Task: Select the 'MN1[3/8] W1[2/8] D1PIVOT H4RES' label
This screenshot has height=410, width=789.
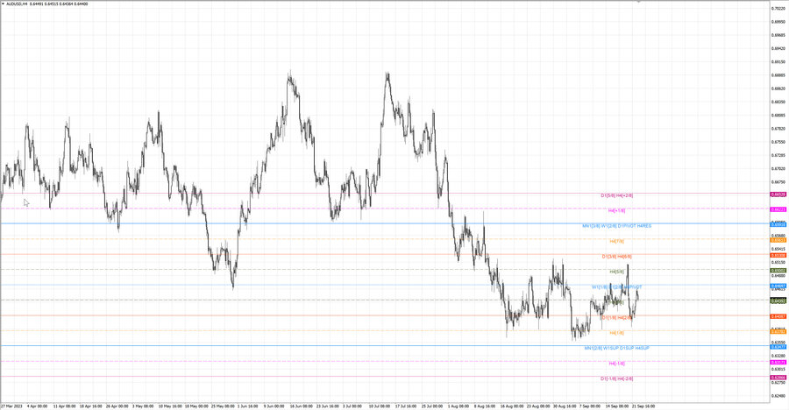Action: tap(617, 226)
